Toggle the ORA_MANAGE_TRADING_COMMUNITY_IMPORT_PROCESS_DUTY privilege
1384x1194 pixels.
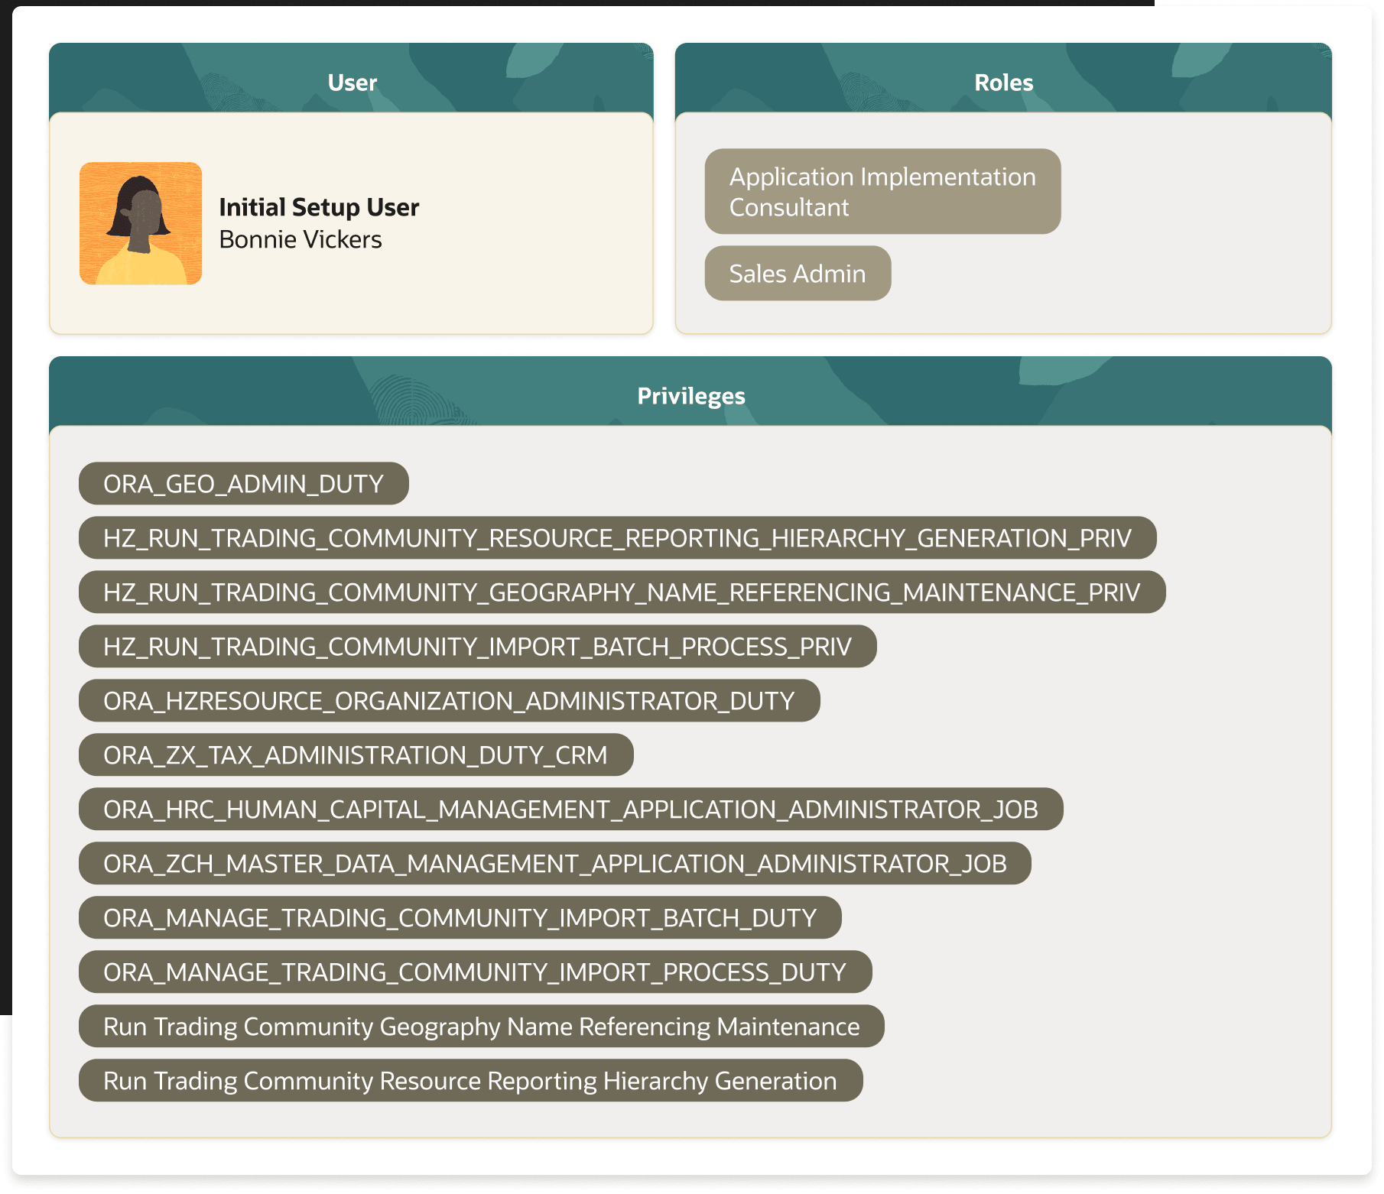coord(474,972)
